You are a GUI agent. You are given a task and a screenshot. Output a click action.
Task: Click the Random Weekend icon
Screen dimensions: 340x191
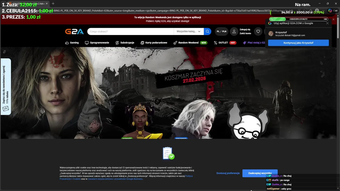[x=175, y=43]
